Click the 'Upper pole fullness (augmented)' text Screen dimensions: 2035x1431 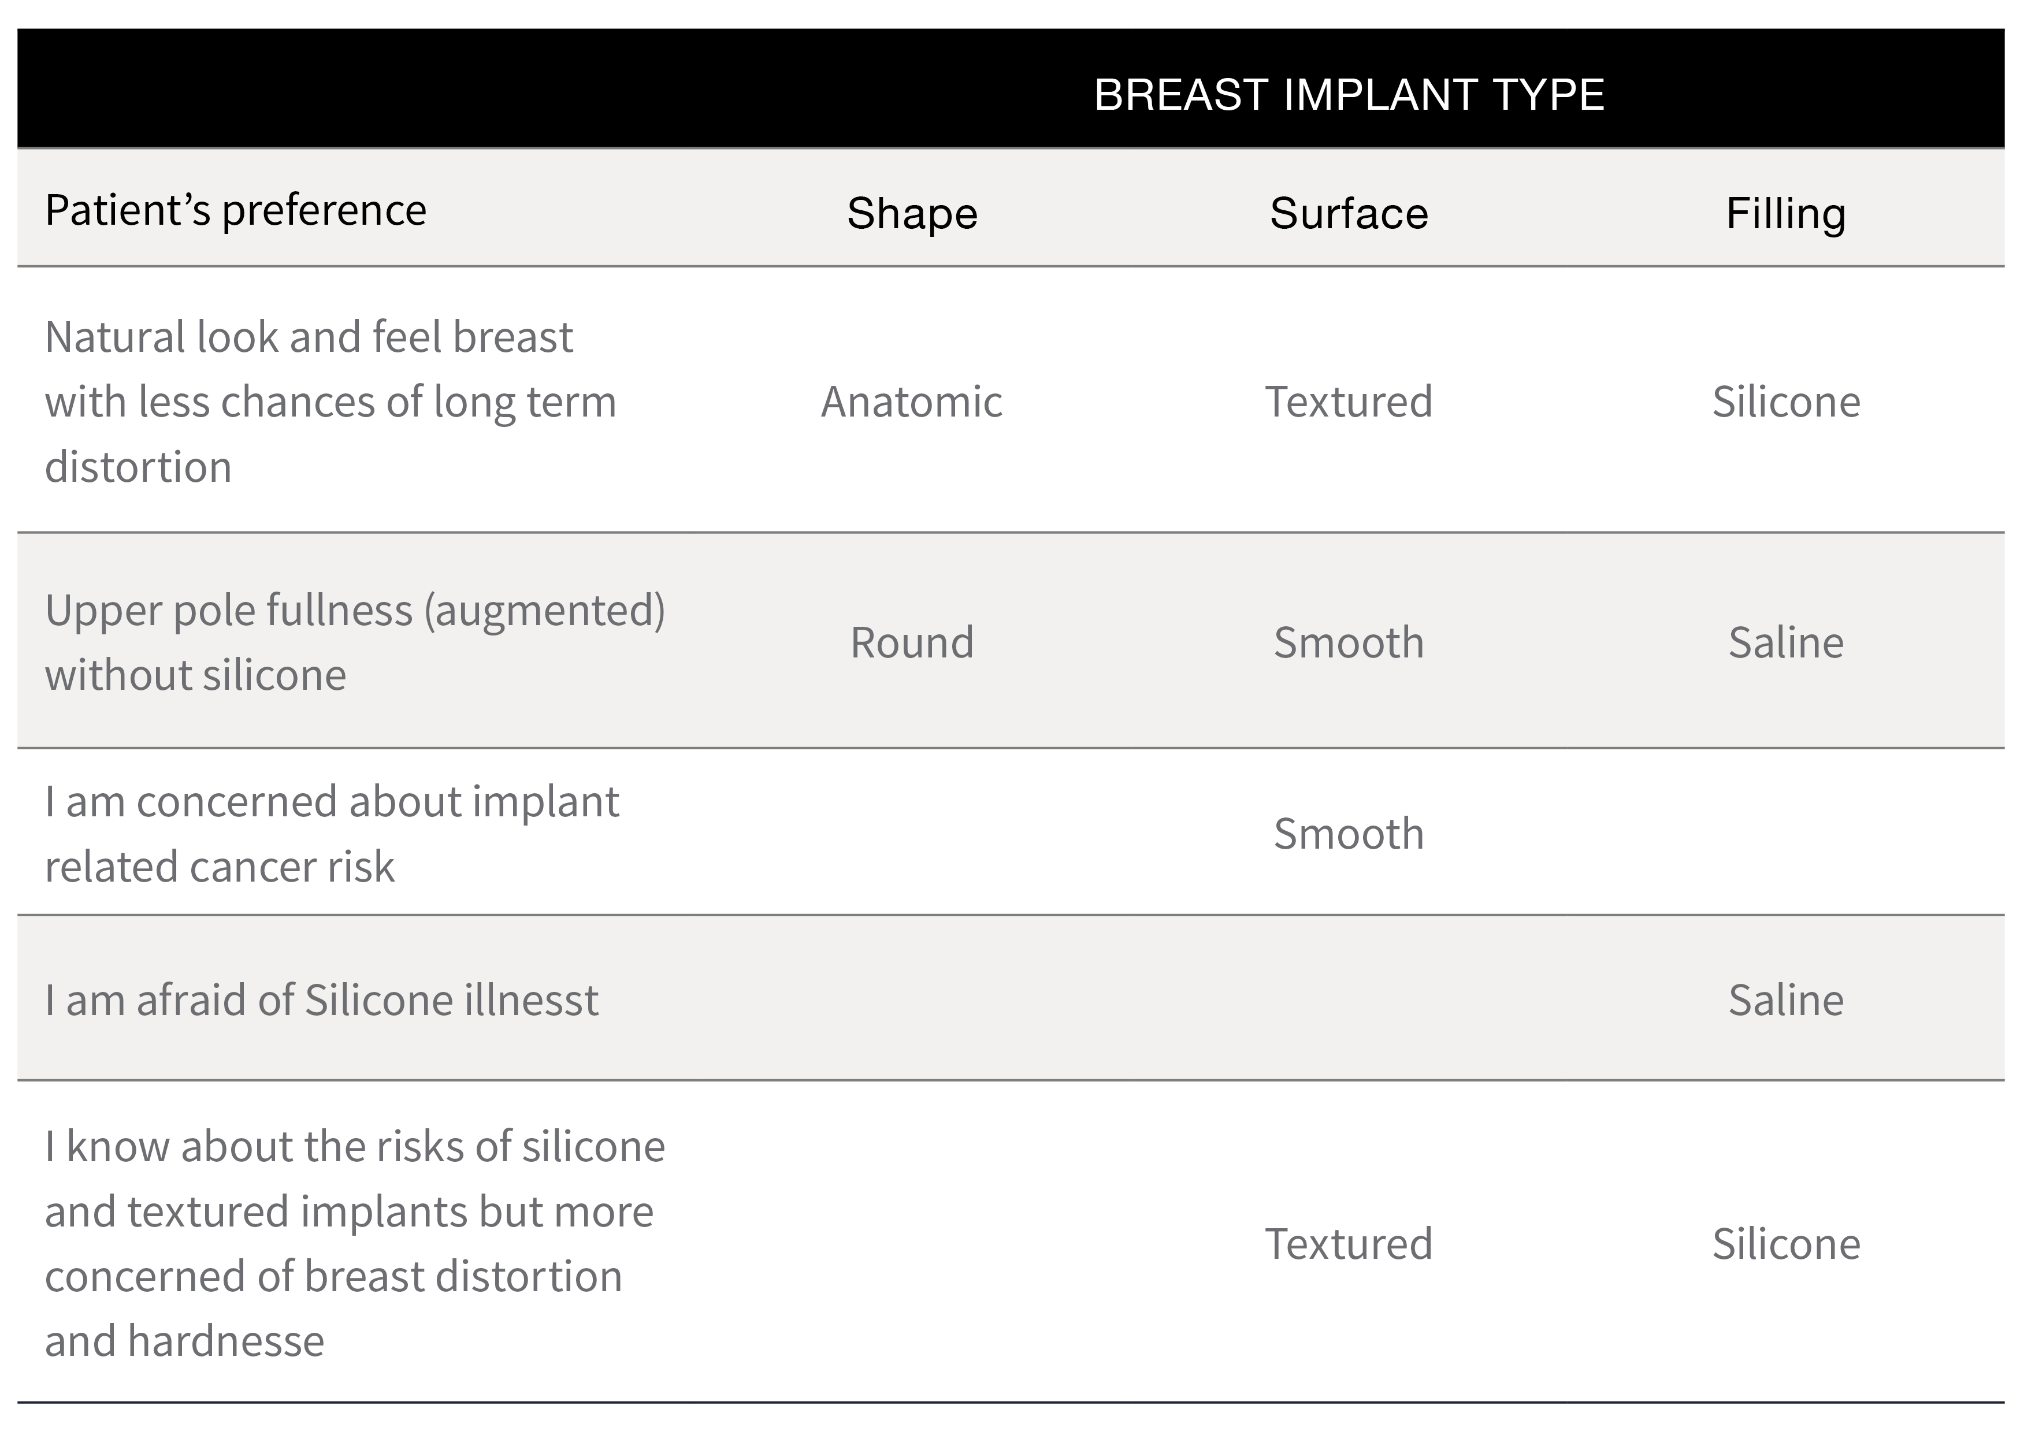(355, 611)
